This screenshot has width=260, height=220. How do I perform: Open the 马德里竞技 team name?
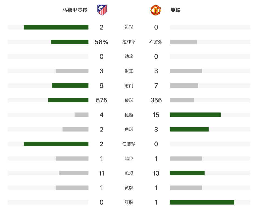point(75,10)
